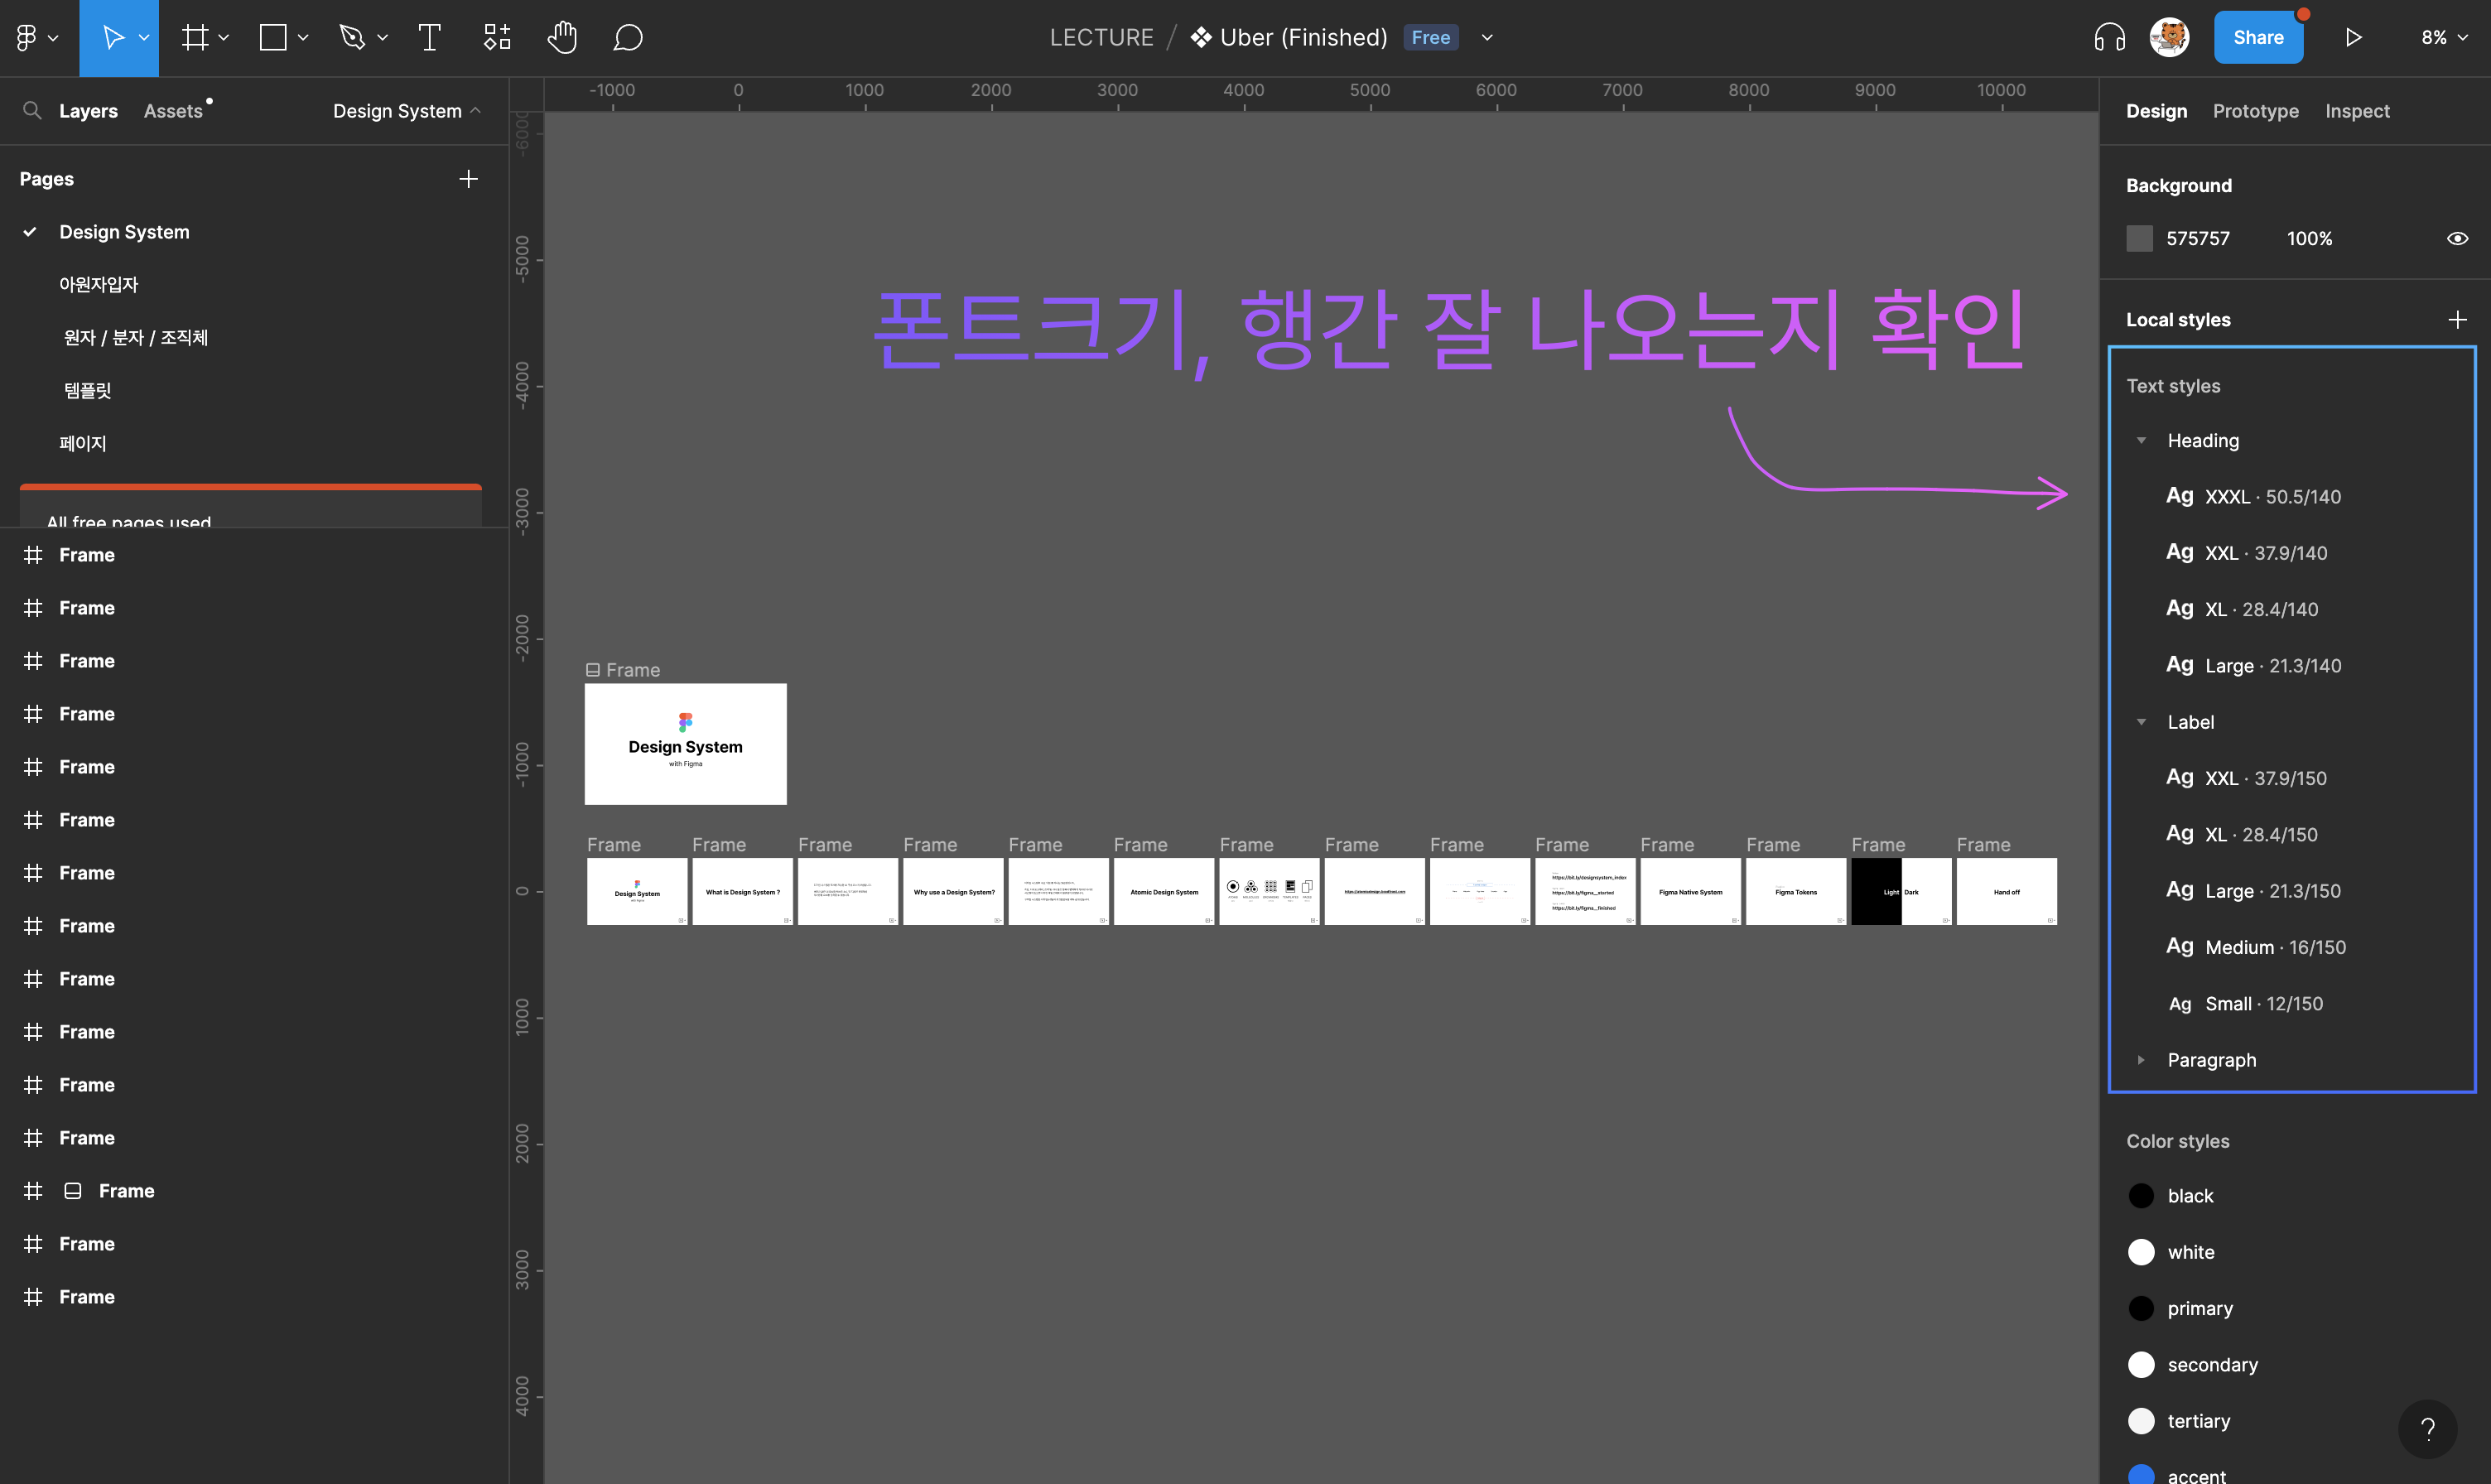Click the background color swatch 575757

coord(2139,239)
